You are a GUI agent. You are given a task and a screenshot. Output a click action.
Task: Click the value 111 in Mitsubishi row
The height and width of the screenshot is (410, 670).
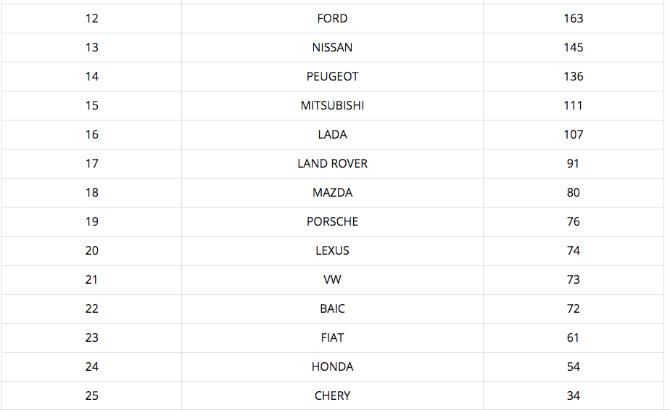tap(573, 106)
